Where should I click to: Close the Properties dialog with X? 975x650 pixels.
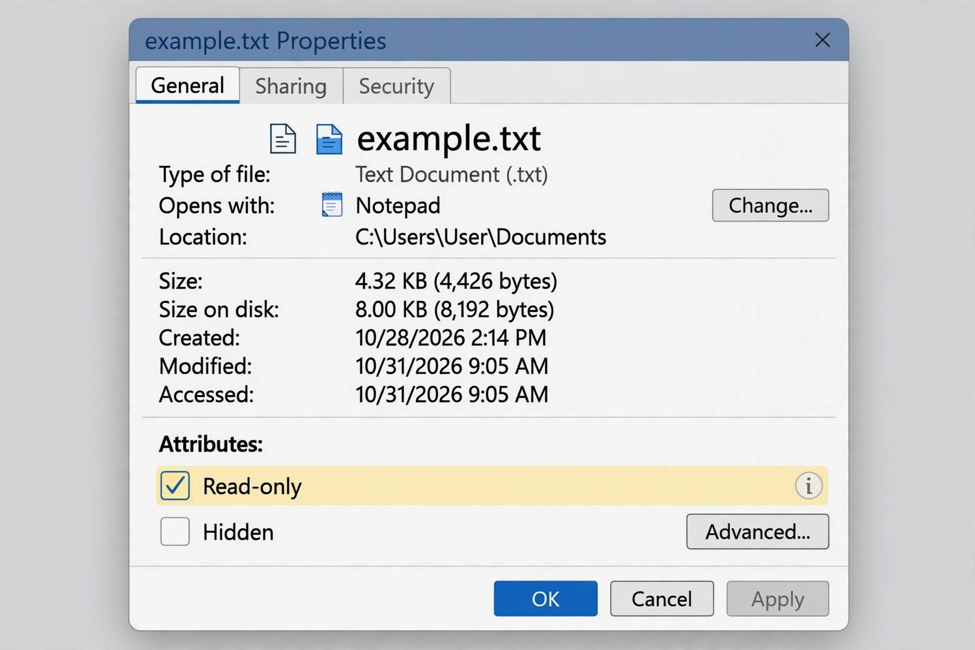click(823, 40)
